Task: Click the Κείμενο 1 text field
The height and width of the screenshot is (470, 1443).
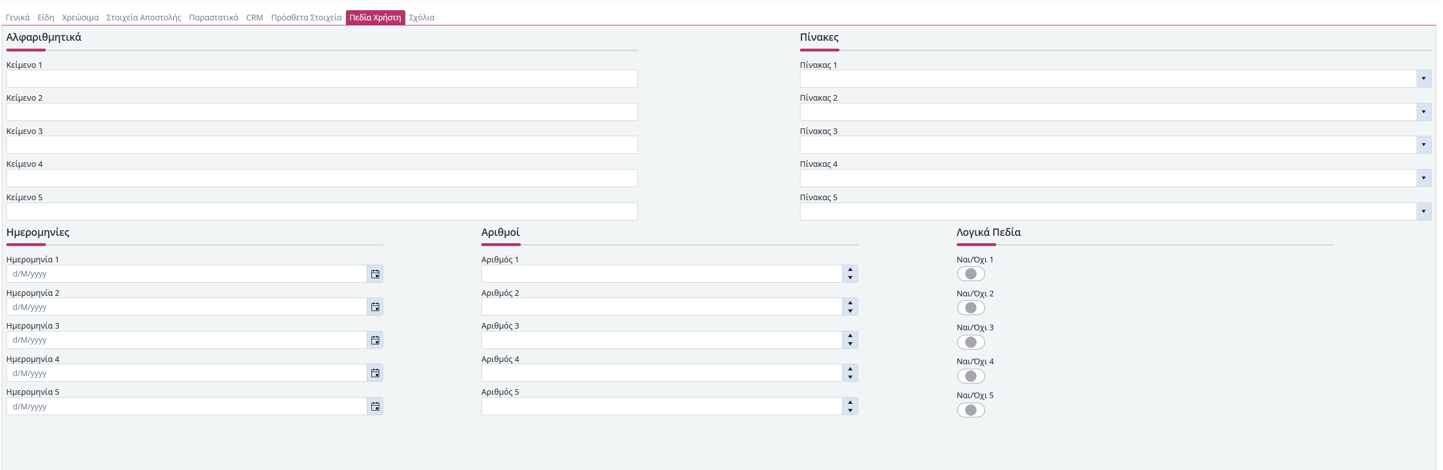Action: tap(322, 79)
